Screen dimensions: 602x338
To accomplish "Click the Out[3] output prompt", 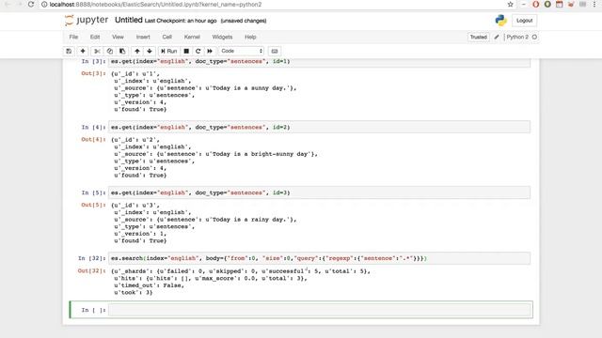I will pyautogui.click(x=93, y=73).
